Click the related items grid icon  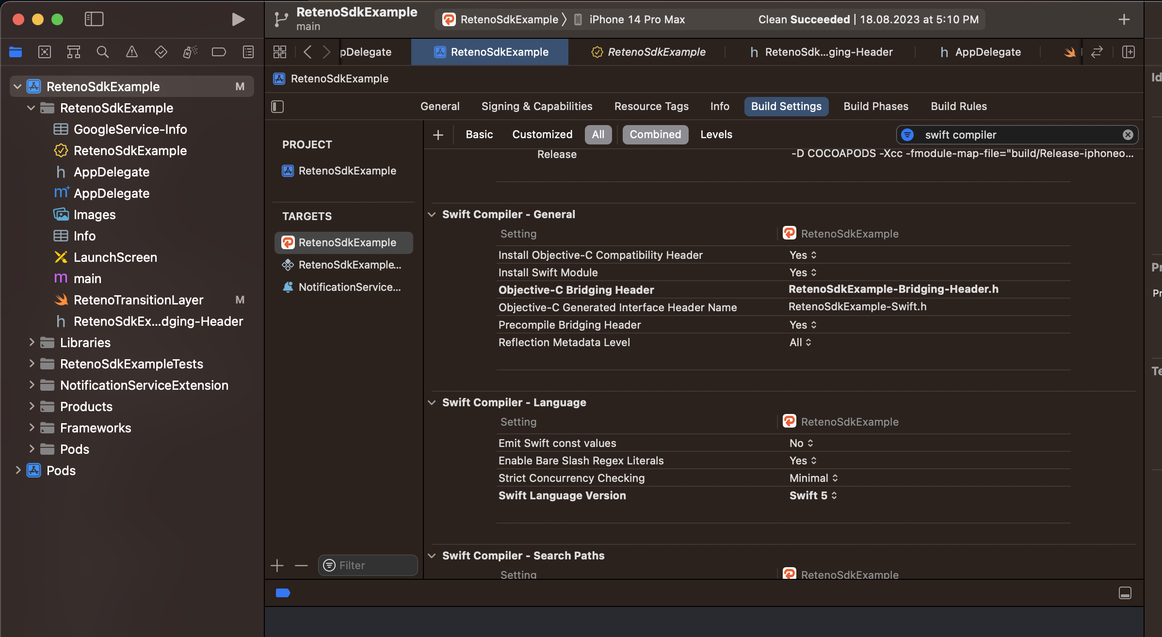[x=280, y=52]
